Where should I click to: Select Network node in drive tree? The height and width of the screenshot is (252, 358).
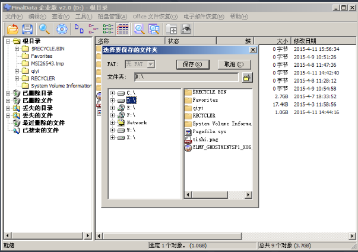pos(137,122)
